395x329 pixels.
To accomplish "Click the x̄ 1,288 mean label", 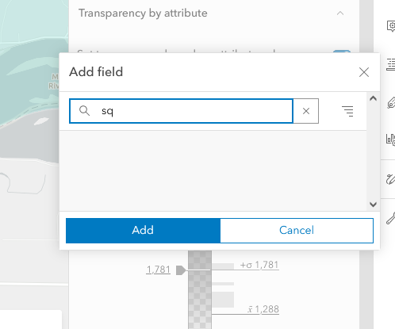I will tap(263, 309).
